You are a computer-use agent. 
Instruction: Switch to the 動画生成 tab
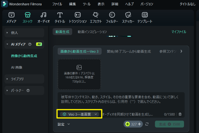pyautogui.click(x=62, y=32)
